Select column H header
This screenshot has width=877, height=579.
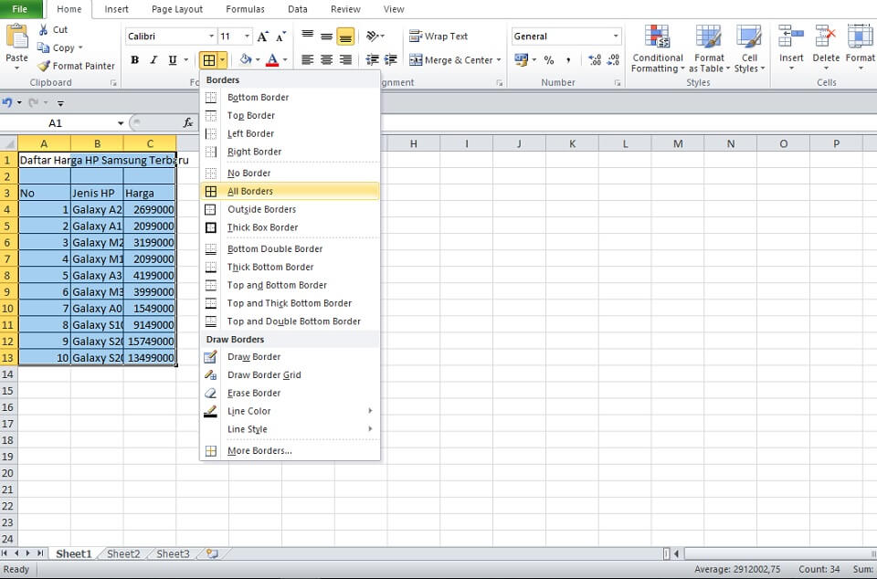point(413,143)
